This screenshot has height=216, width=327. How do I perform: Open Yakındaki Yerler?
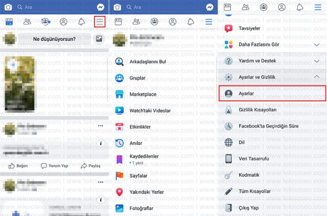[x=163, y=192]
